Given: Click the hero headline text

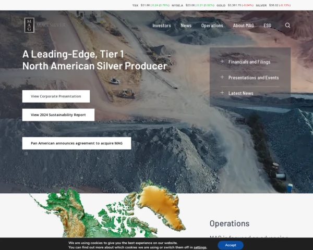Looking at the screenshot, I should pyautogui.click(x=94, y=60).
